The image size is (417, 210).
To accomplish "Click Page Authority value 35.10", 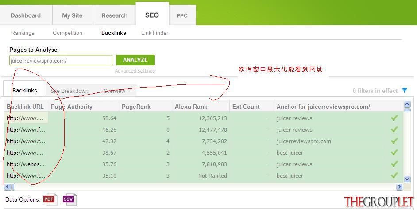I will click(x=109, y=176).
